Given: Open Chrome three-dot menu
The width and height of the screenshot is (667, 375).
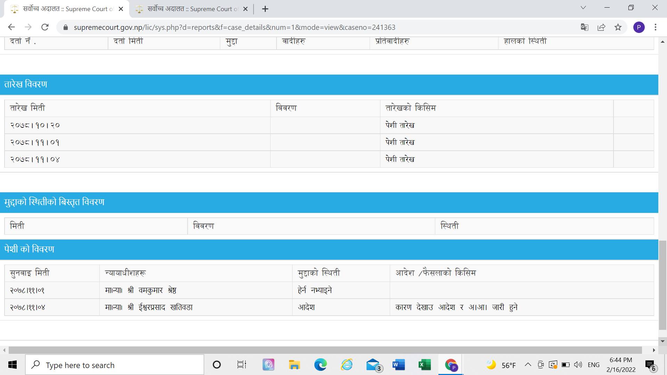Looking at the screenshot, I should [x=656, y=27].
